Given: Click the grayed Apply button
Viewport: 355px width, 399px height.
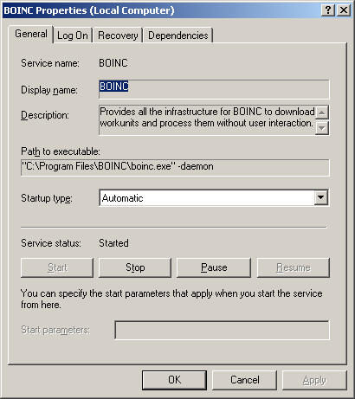Looking at the screenshot, I should pyautogui.click(x=314, y=380).
